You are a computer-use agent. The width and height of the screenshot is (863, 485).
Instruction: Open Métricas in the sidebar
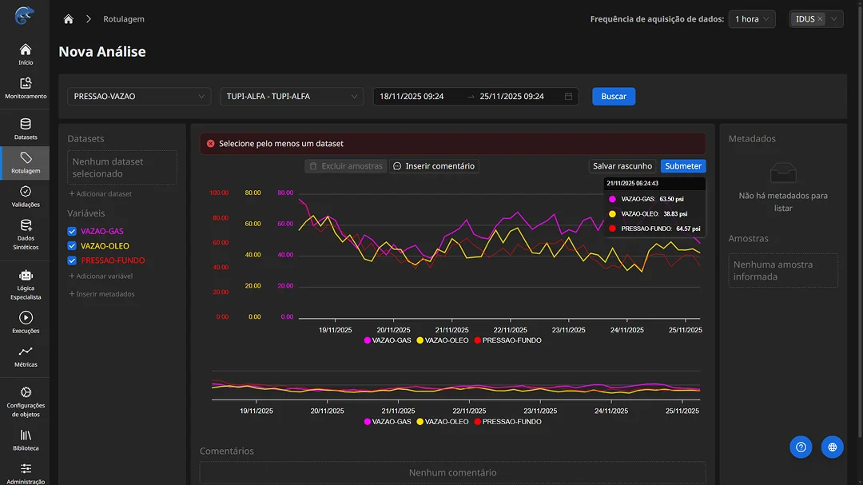[x=26, y=356]
